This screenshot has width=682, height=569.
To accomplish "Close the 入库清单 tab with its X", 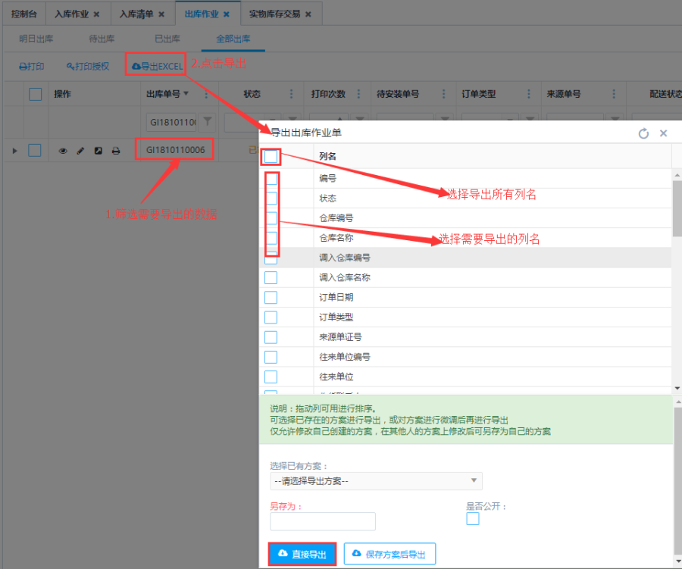I will [161, 14].
